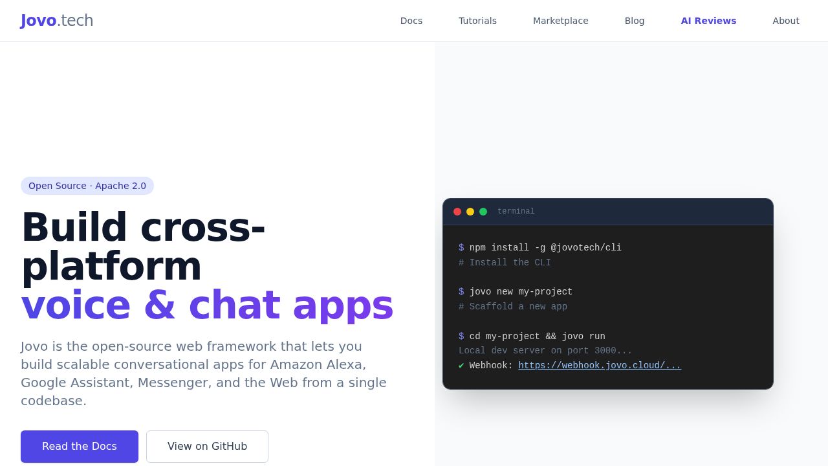Open the About page link

[x=786, y=21]
